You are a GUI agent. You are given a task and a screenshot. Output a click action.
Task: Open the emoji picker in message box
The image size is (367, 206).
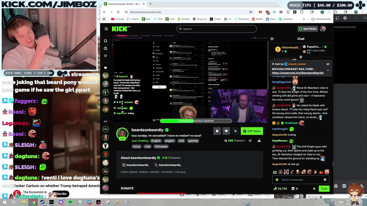(325, 180)
